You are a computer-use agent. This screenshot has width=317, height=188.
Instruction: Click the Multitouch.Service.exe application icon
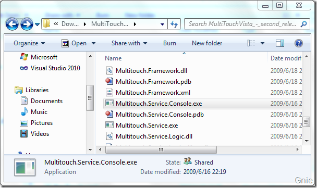click(109, 125)
